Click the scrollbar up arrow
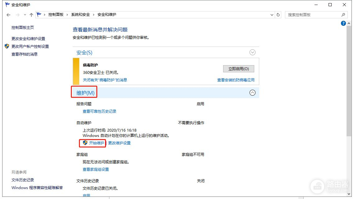The image size is (354, 199). 349,23
